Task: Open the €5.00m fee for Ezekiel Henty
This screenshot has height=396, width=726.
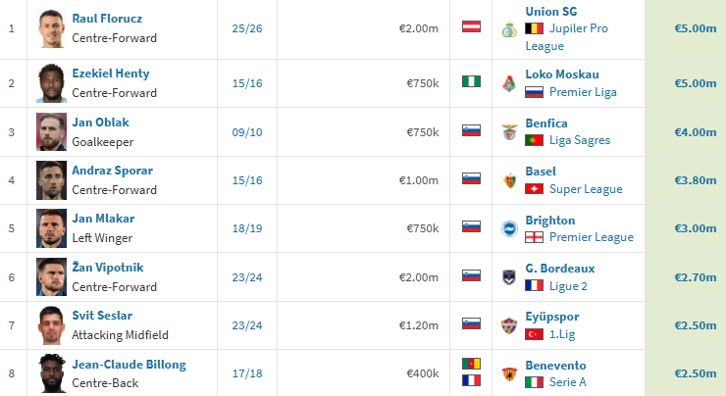Action: (x=696, y=83)
